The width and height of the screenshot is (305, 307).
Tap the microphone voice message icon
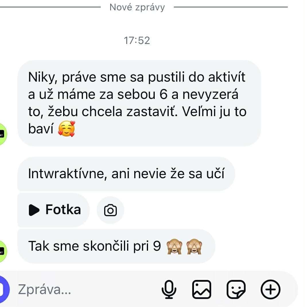169,289
